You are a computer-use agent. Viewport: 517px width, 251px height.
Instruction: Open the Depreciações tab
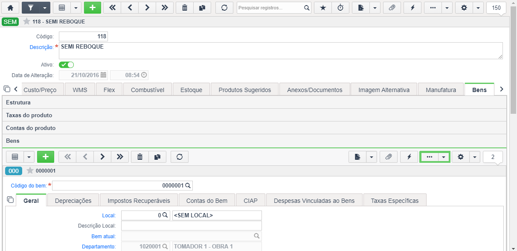[73, 200]
